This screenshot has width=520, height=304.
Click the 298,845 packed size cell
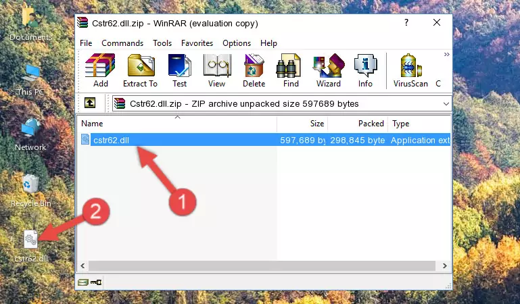tap(358, 140)
